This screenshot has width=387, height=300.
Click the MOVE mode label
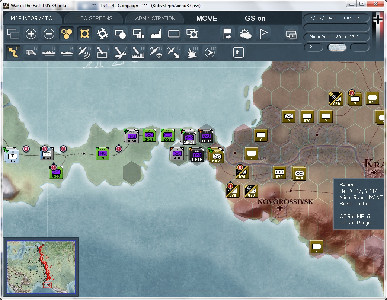207,18
